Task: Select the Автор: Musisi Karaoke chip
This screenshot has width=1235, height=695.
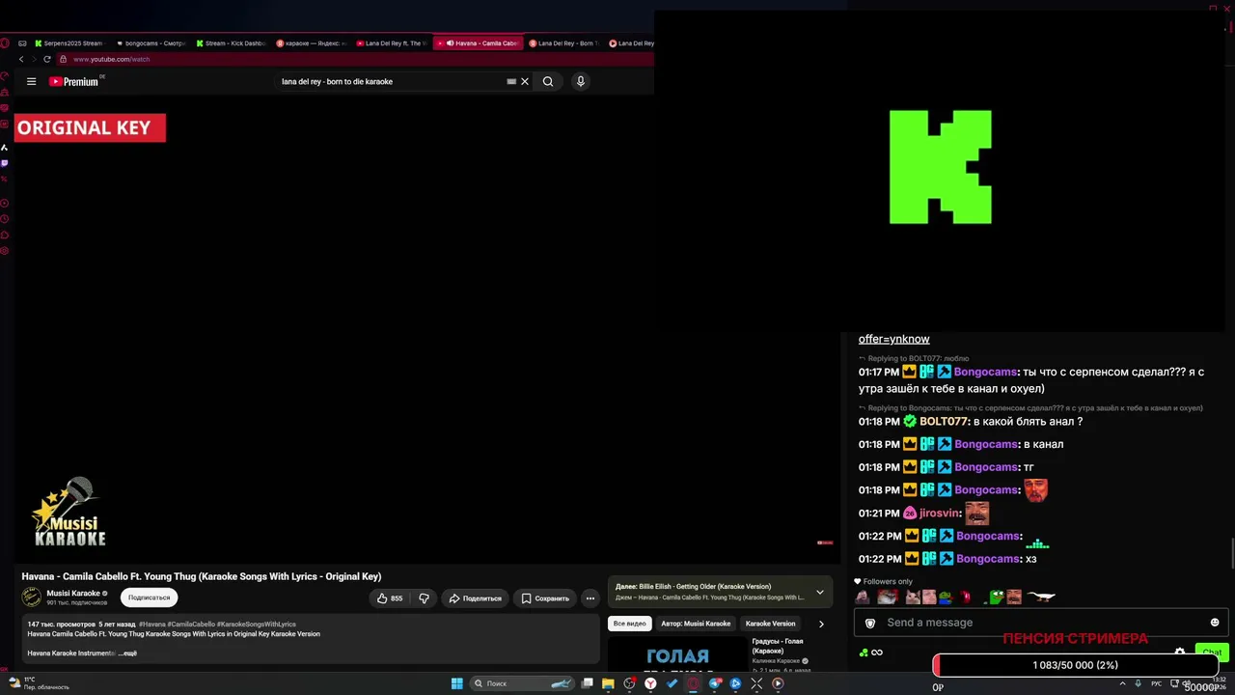Action: (x=696, y=624)
